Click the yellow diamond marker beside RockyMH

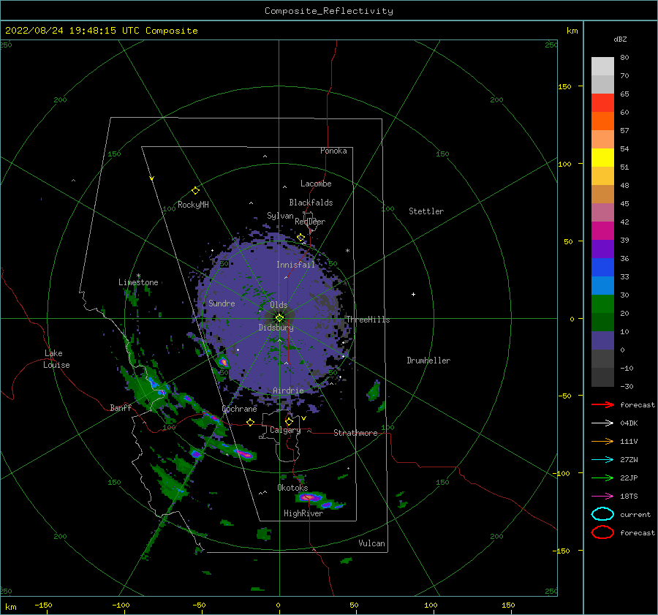195,191
